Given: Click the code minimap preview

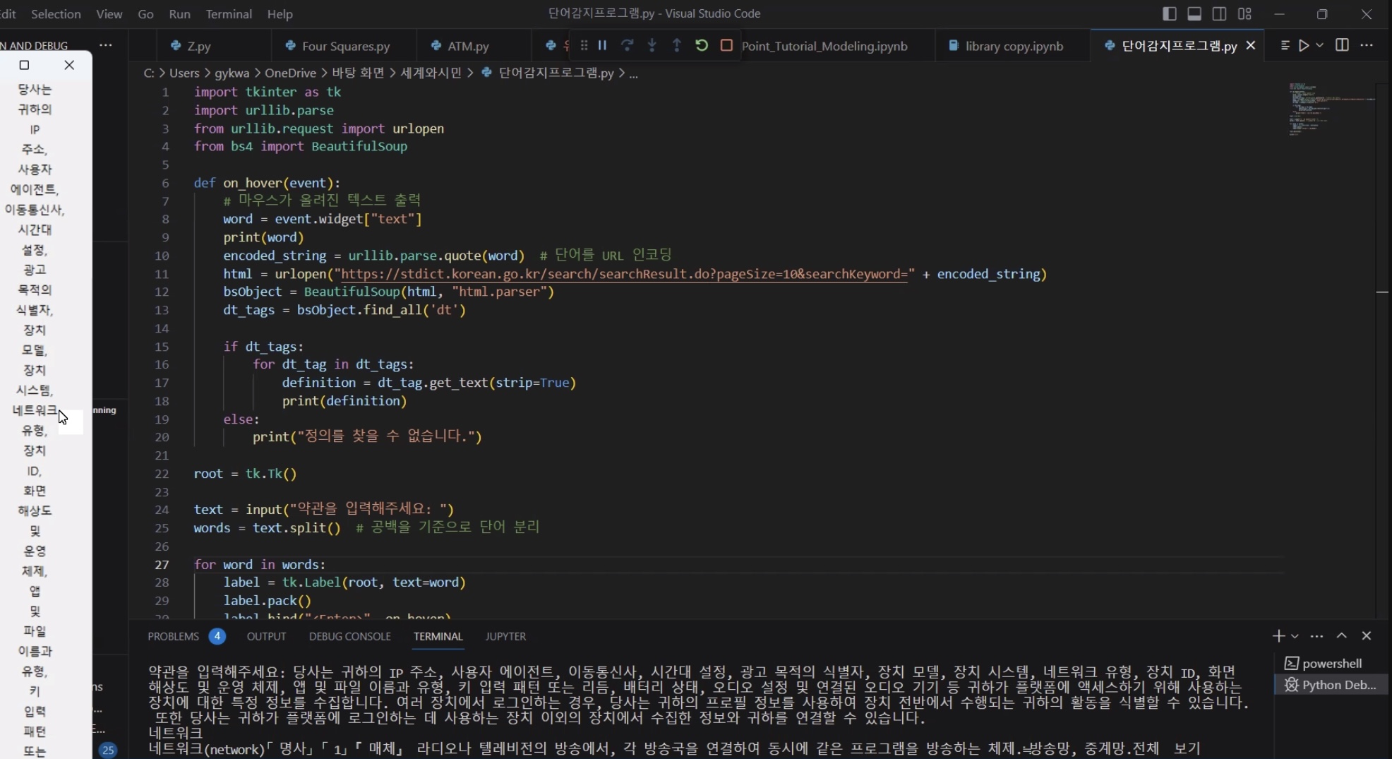Looking at the screenshot, I should 1331,109.
